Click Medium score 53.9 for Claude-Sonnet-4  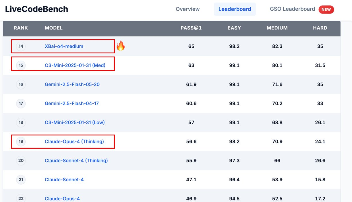tap(277, 180)
